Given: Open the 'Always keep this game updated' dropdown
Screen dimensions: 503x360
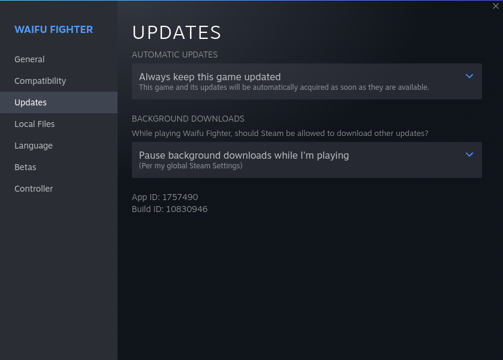Looking at the screenshot, I should click(307, 81).
